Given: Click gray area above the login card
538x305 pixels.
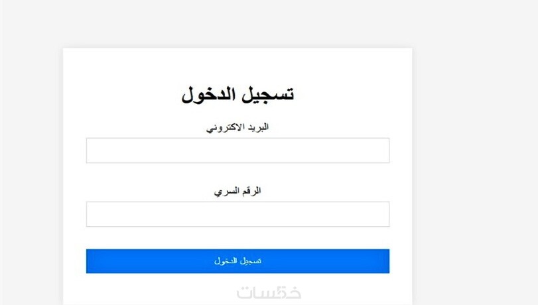Looking at the screenshot, I should point(237,23).
